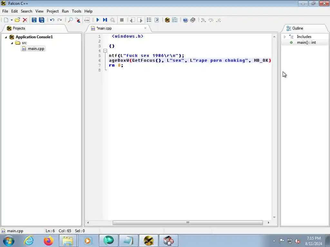Click the Falcon logo toolbar icon

point(167,20)
